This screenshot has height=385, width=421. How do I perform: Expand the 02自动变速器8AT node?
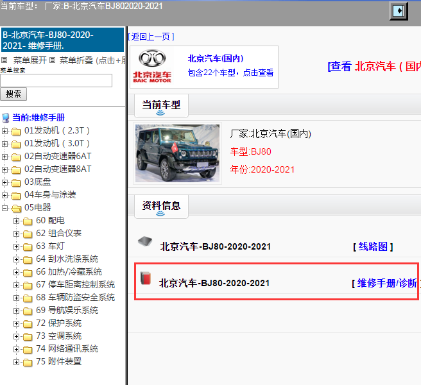(4, 169)
